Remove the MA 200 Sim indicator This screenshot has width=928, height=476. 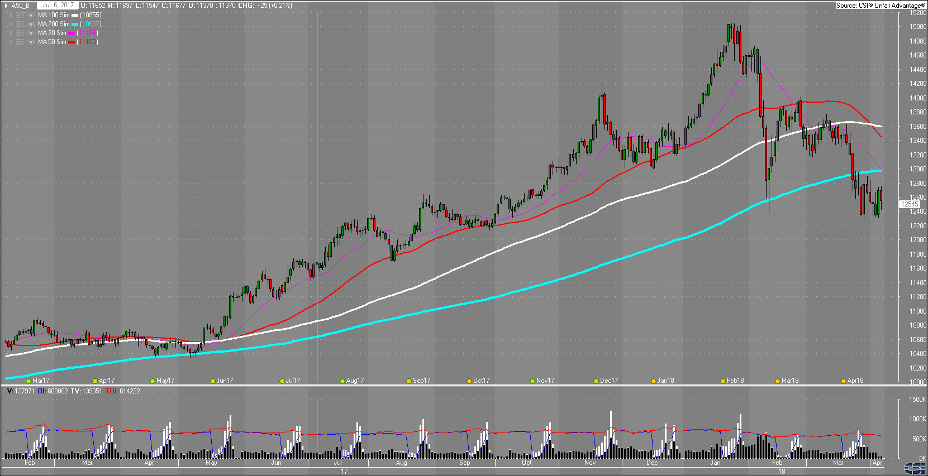click(x=11, y=24)
